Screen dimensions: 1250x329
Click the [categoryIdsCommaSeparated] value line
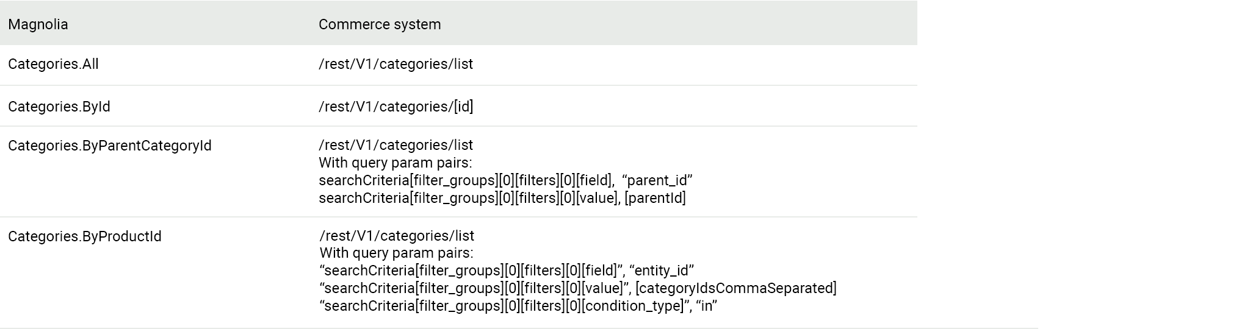tap(577, 288)
